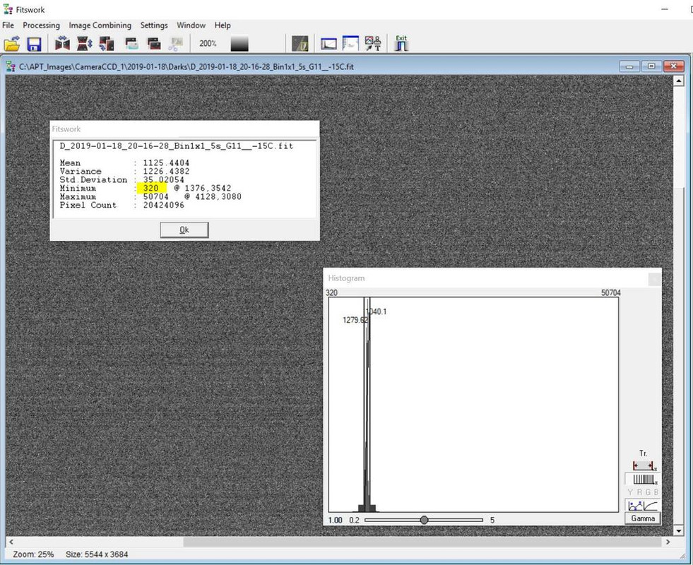Viewport: 693px width, 565px height.
Task: Close the Histogram panel
Action: 655,279
